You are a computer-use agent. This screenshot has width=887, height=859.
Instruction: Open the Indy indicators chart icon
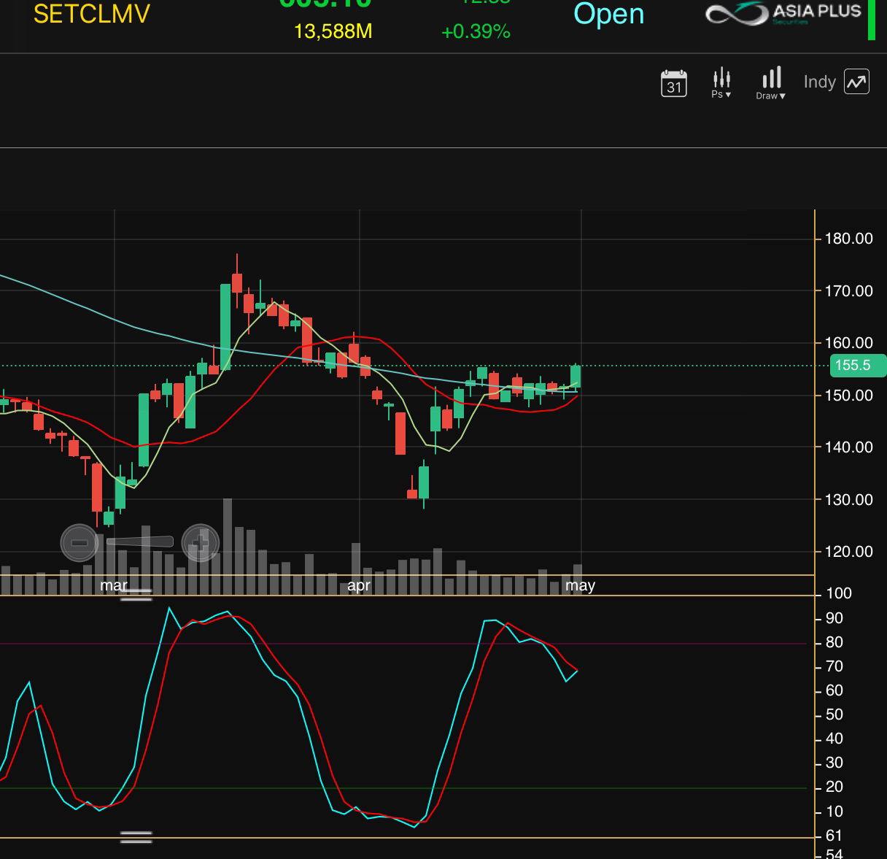857,82
